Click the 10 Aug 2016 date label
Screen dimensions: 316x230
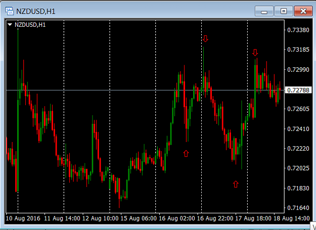tap(23, 218)
